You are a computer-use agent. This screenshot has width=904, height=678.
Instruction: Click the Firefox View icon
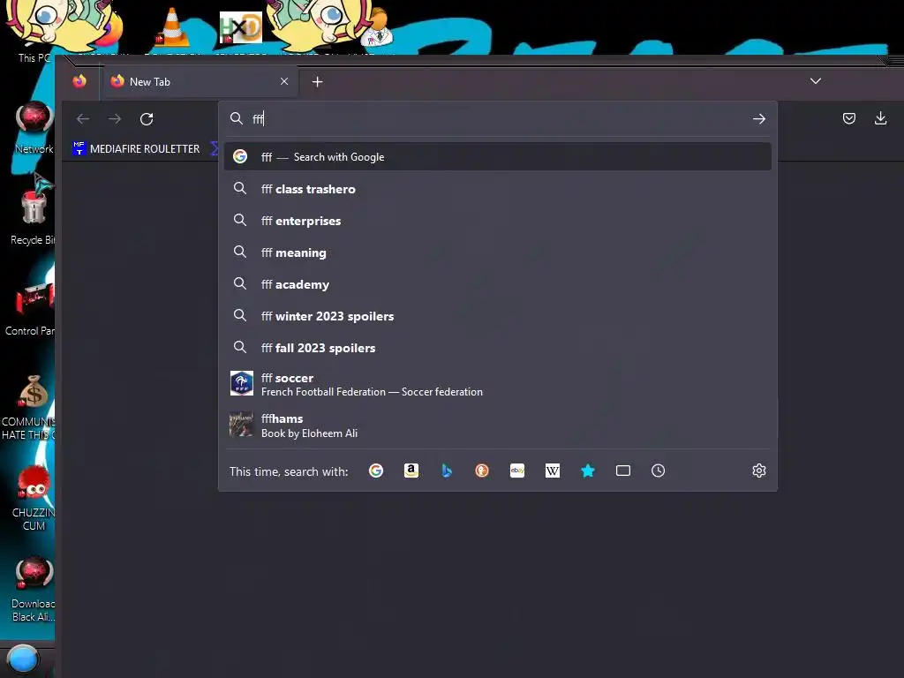79,81
